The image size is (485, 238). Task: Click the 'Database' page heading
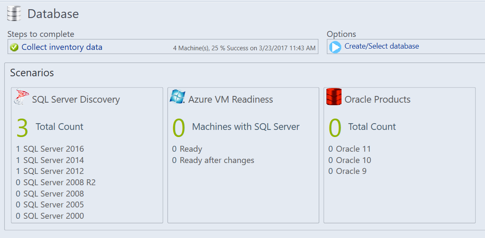[53, 14]
